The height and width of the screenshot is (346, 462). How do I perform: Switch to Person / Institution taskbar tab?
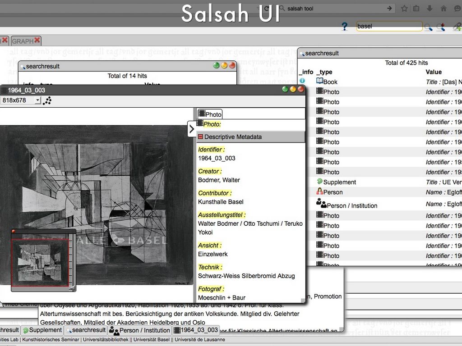click(x=139, y=330)
